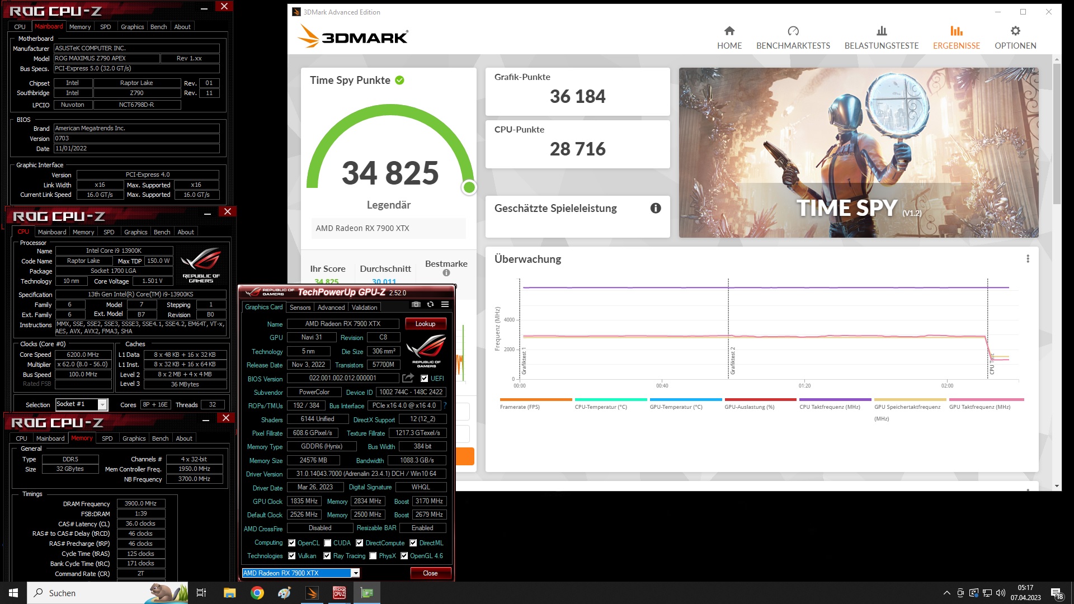Screen dimensions: 1074x604
Task: Click the GPU-Z refresh icon
Action: coord(430,305)
